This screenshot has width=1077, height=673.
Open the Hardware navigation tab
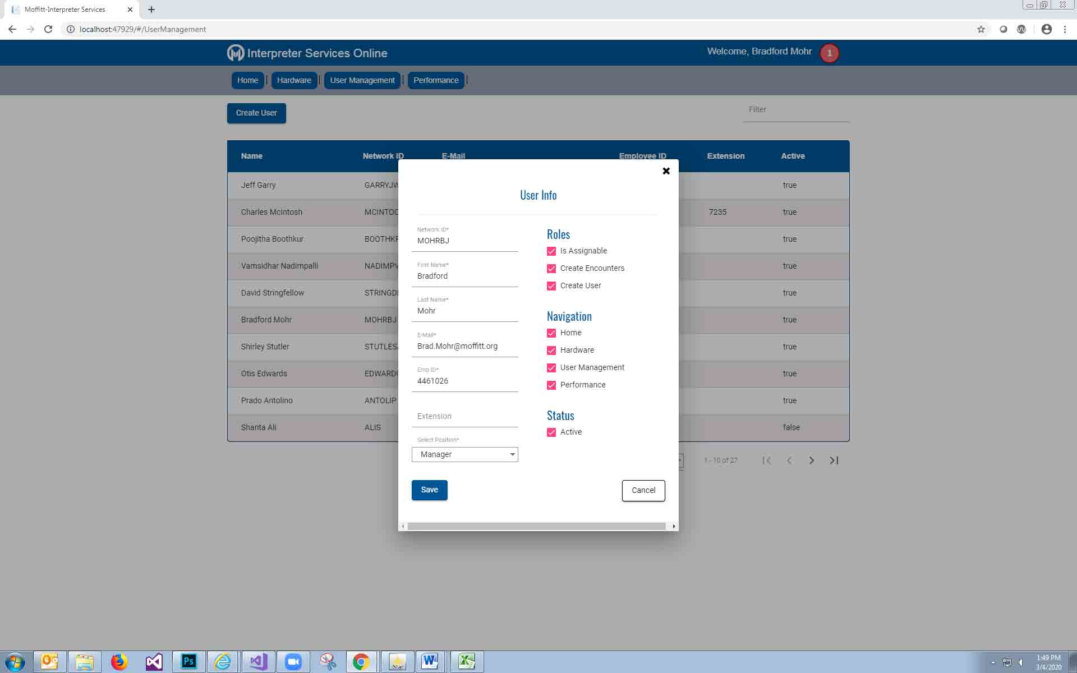(x=294, y=80)
